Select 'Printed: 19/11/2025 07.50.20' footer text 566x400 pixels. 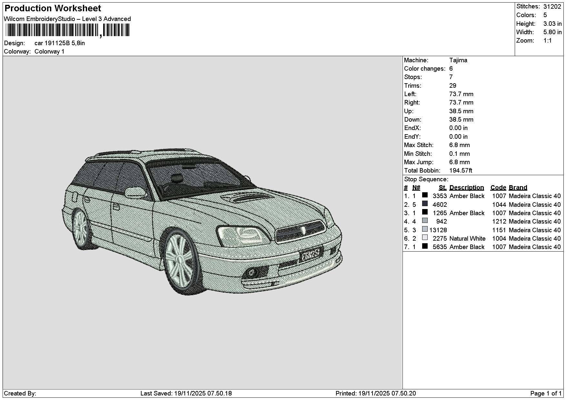click(x=376, y=394)
